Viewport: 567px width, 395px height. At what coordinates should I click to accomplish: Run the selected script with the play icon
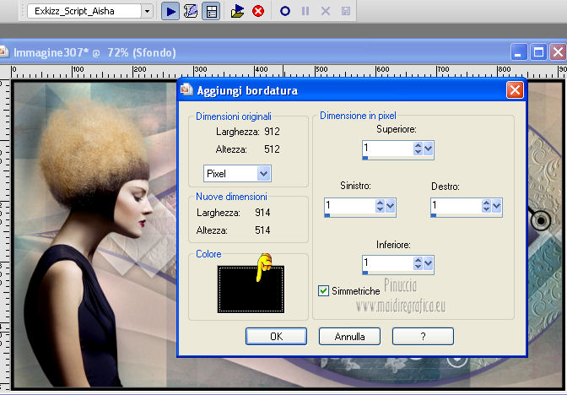(x=170, y=11)
